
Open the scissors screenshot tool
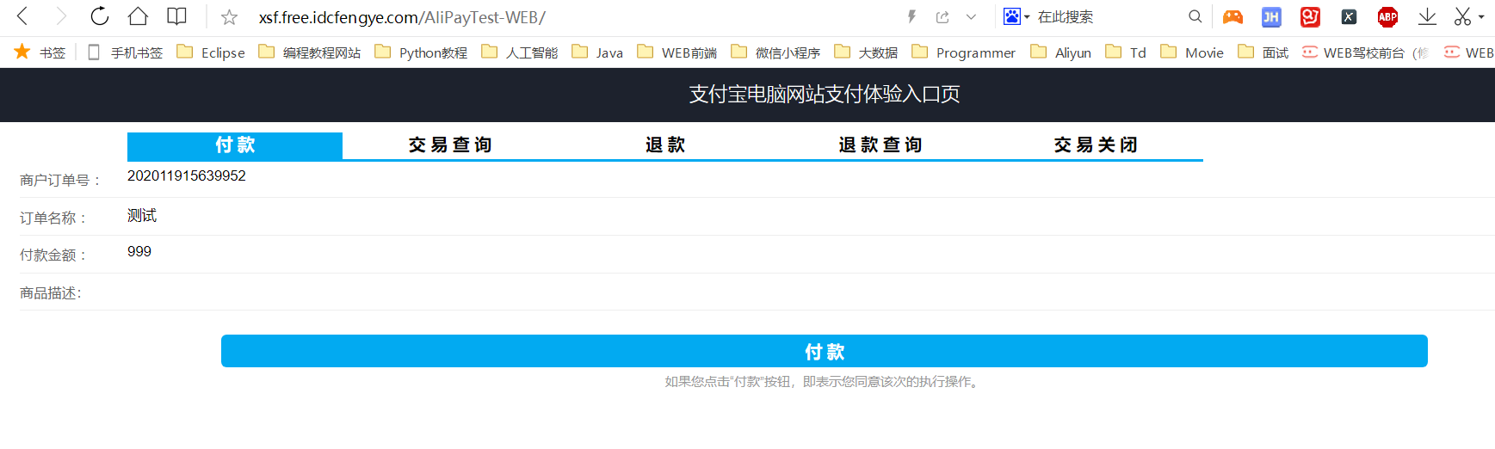[1462, 16]
